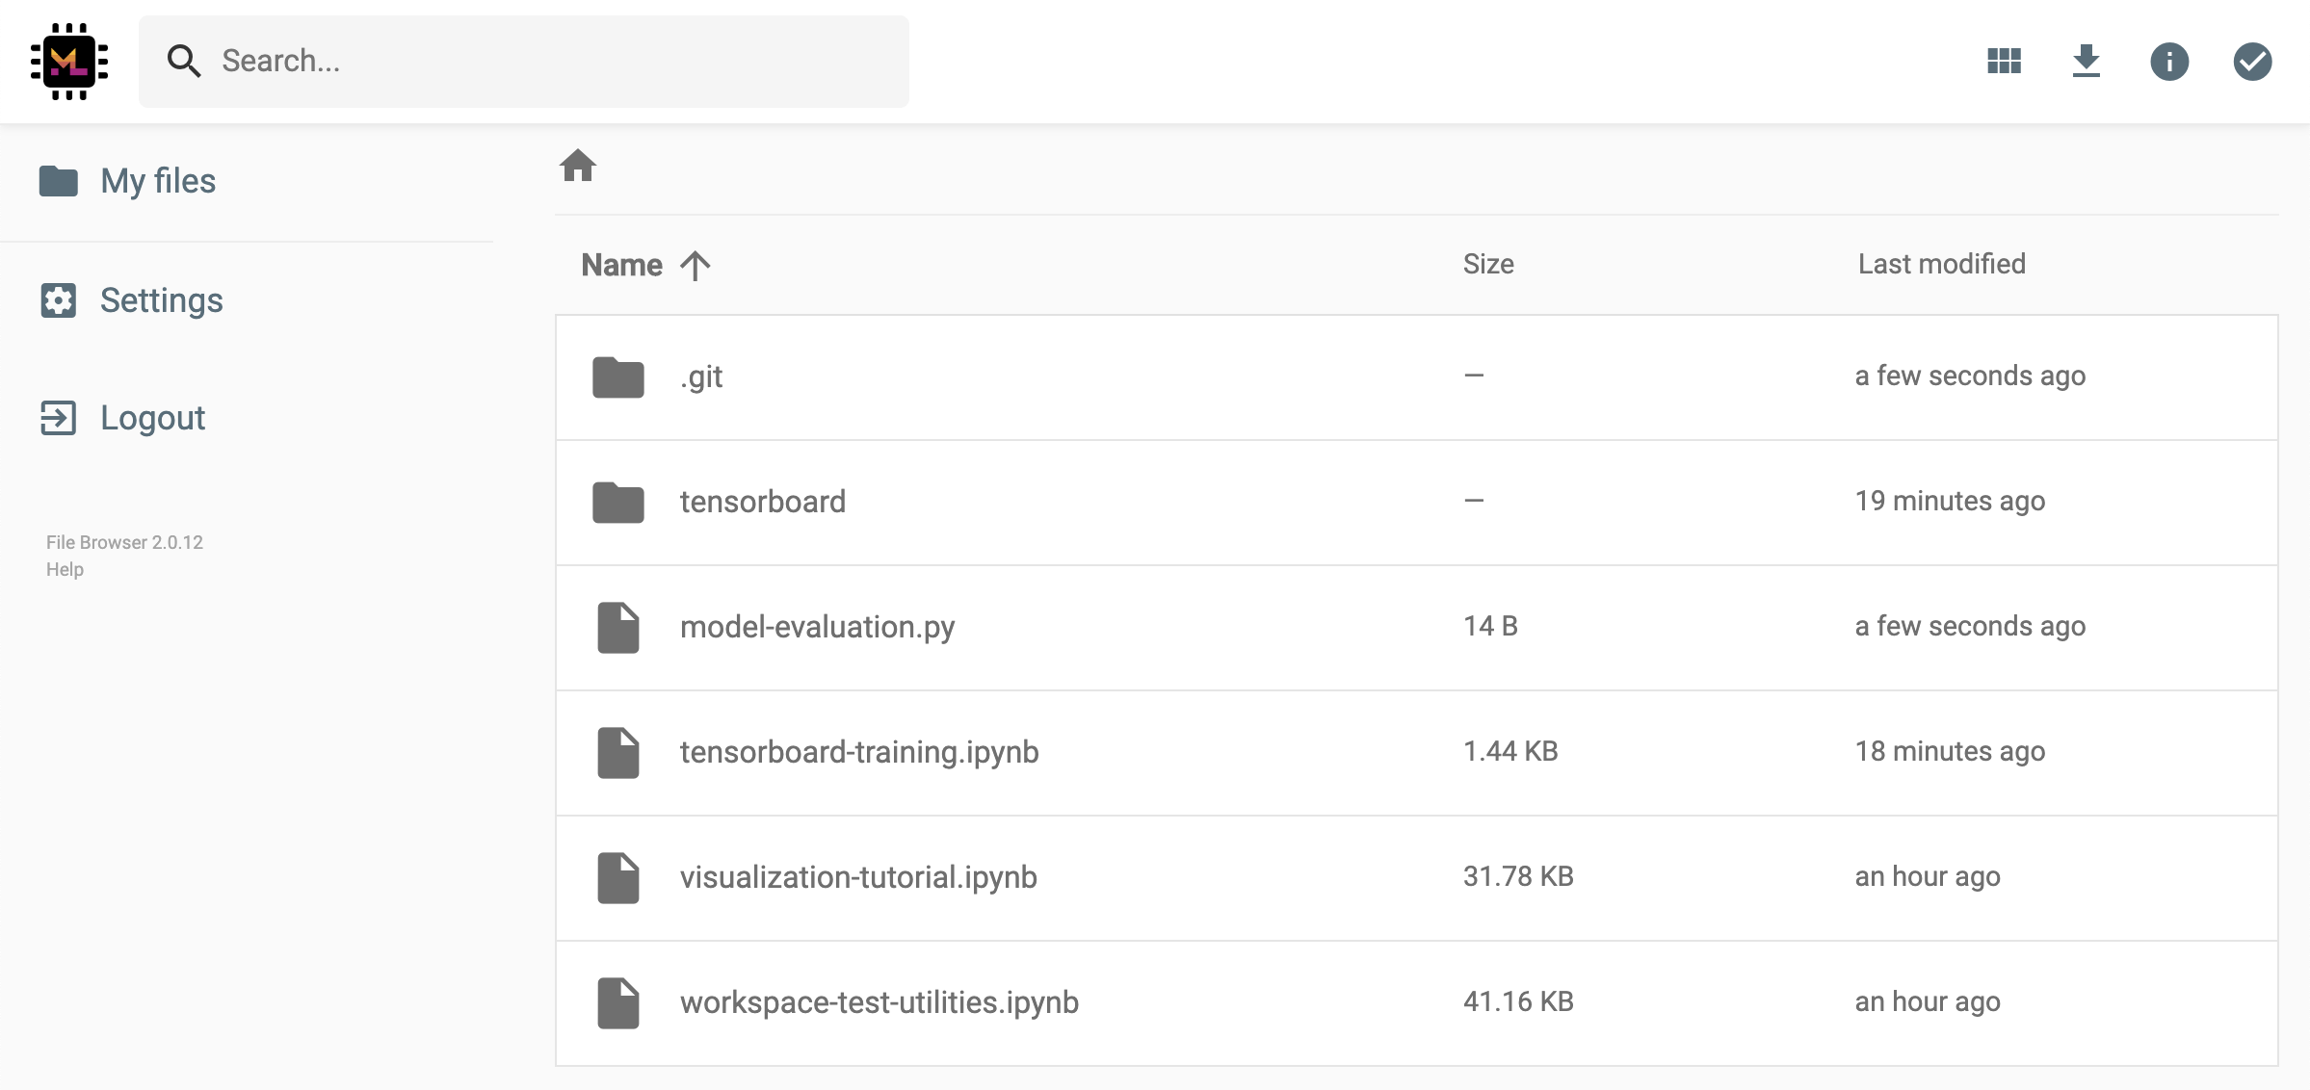Click the download icon in header
The height and width of the screenshot is (1090, 2310).
[x=2086, y=62]
